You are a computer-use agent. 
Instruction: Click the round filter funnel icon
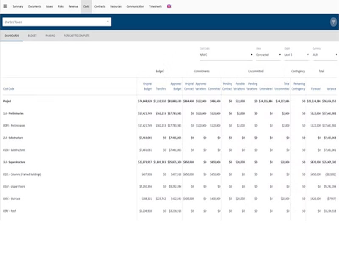(333, 22)
